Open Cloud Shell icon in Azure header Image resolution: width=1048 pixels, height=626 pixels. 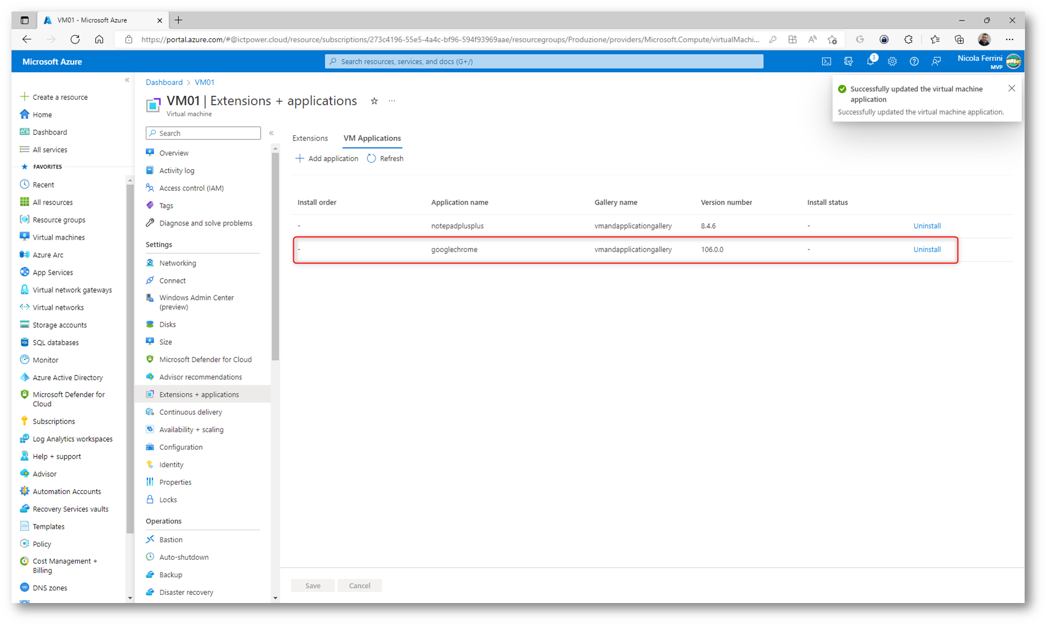coord(826,62)
